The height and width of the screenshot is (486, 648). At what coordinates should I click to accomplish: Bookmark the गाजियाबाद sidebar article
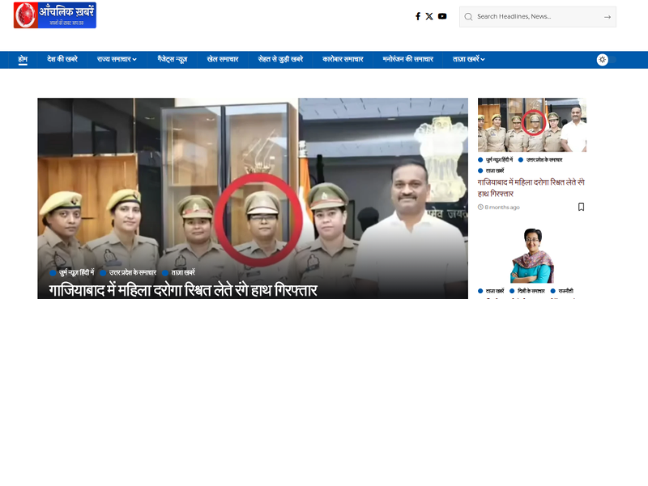[581, 207]
